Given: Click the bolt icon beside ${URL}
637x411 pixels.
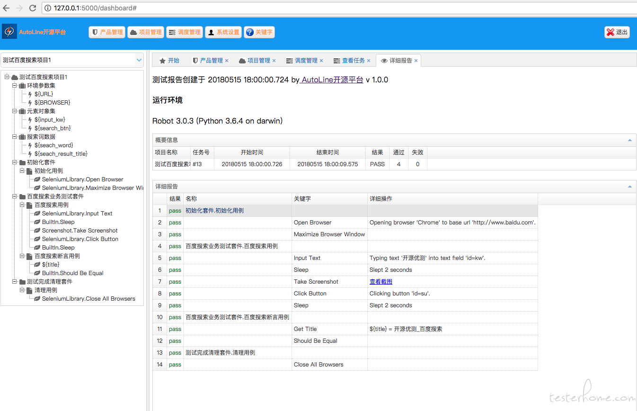Looking at the screenshot, I should pyautogui.click(x=30, y=94).
